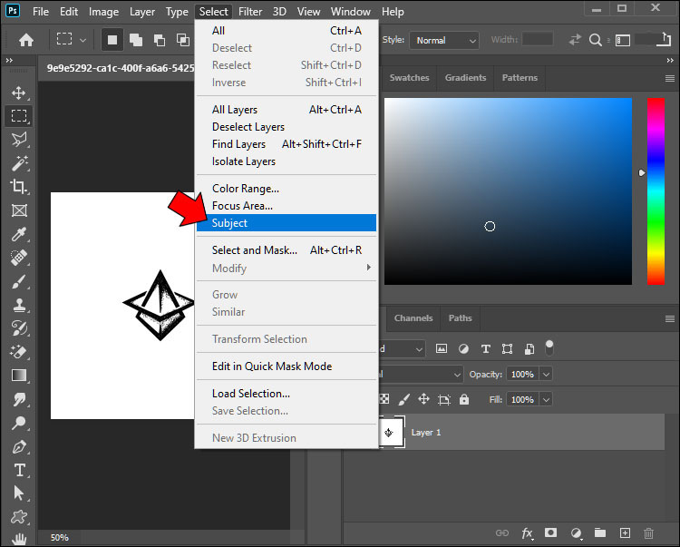Expand the Opacity 100% dropdown arrow
Viewport: 680px width, 547px height.
coord(546,374)
